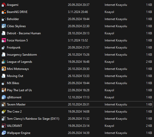Image resolution: width=154 pixels, height=137 pixels.
Task: Select the 'MX Bikes' file name
Action: click(x=13, y=83)
